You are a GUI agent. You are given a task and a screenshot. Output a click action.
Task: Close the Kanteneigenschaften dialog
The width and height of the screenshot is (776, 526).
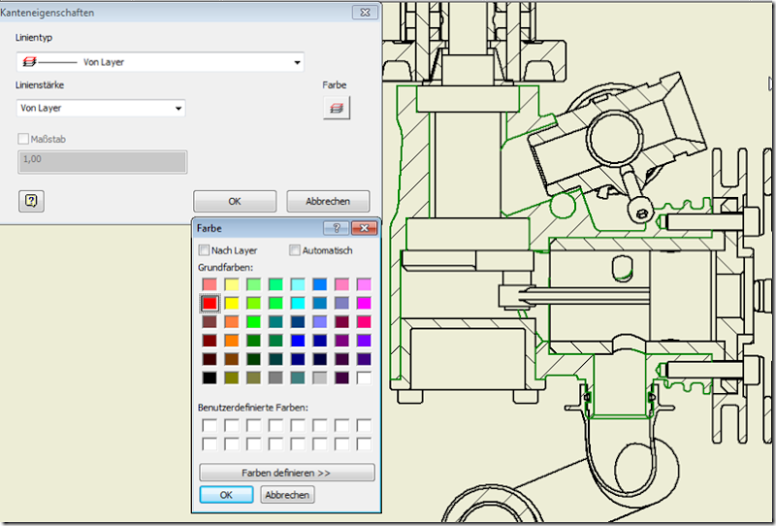pyautogui.click(x=366, y=13)
